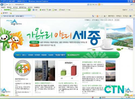Click the 로그아웃 button on the blog page
The image size is (135, 99).
point(117,20)
